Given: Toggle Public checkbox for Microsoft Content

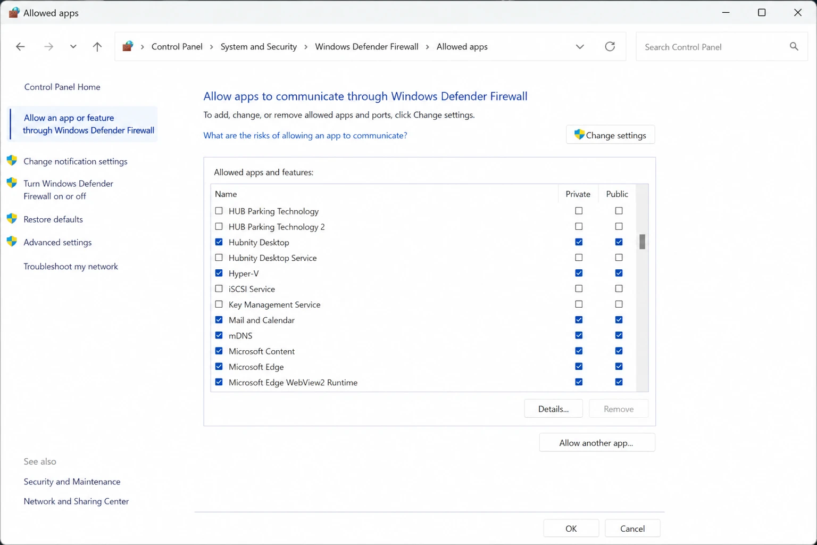Looking at the screenshot, I should (x=619, y=351).
